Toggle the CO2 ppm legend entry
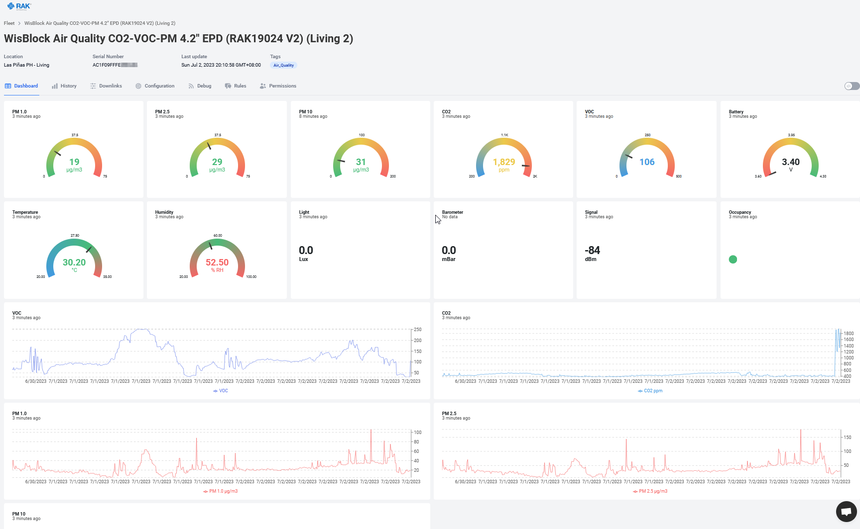The height and width of the screenshot is (529, 860). (x=650, y=391)
